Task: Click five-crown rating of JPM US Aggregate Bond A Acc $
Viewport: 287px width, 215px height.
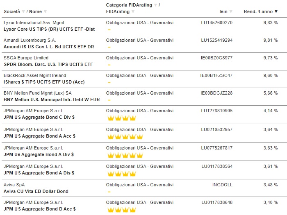Action: (x=125, y=136)
